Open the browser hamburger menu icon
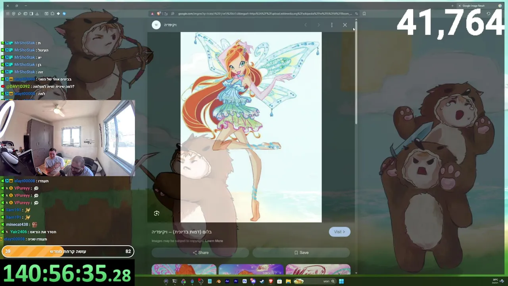Viewport: 508px width, 286px height. [8, 14]
